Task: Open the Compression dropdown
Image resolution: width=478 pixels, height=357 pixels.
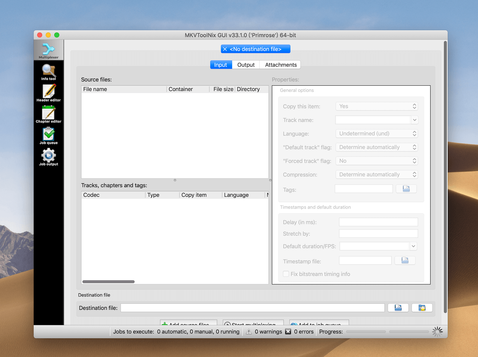Action: pyautogui.click(x=376, y=175)
